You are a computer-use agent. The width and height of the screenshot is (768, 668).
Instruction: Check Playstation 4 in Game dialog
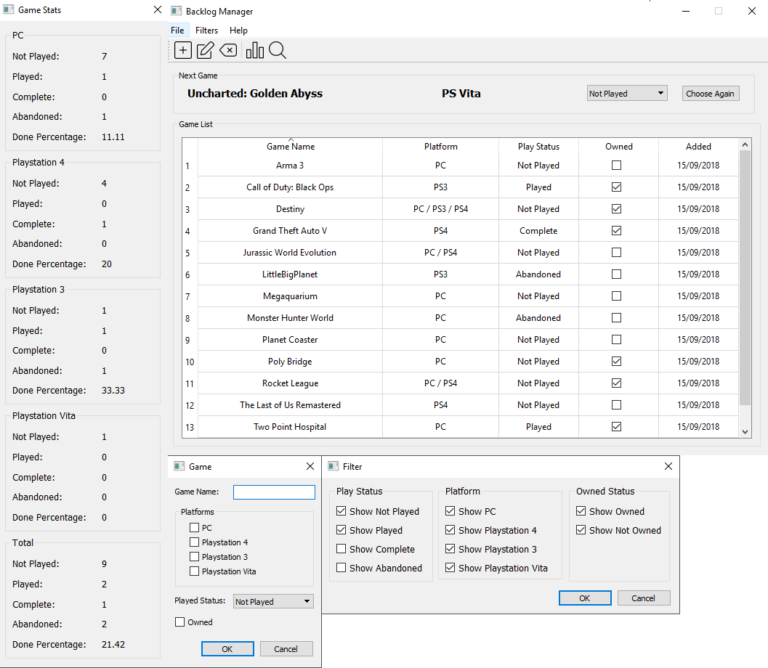pos(195,542)
